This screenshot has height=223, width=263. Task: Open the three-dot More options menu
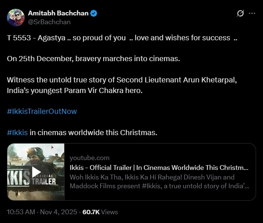click(x=252, y=14)
